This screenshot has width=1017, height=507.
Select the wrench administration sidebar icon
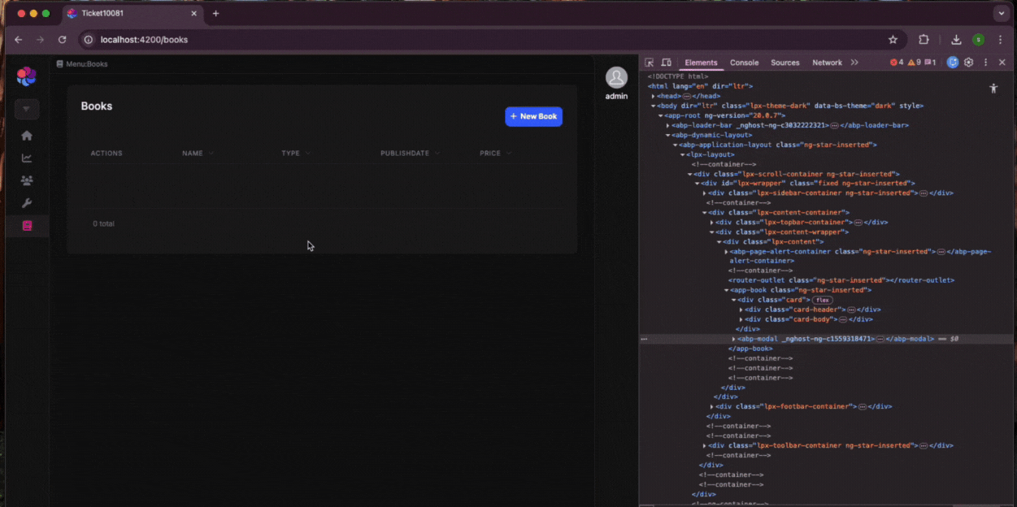(27, 203)
